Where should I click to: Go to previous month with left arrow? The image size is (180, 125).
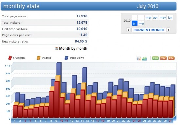click(128, 30)
